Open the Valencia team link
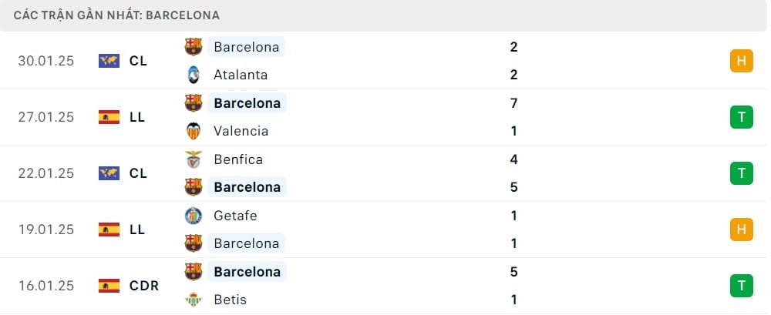Image resolution: width=771 pixels, height=315 pixels. [241, 131]
